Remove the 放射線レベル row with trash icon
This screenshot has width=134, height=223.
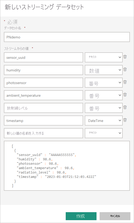(x=125, y=108)
